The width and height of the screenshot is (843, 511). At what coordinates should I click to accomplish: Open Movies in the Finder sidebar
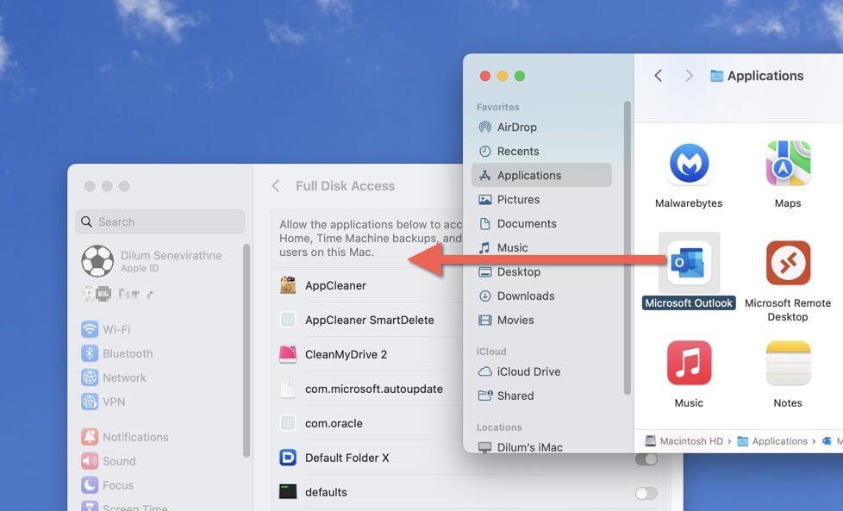click(x=506, y=321)
